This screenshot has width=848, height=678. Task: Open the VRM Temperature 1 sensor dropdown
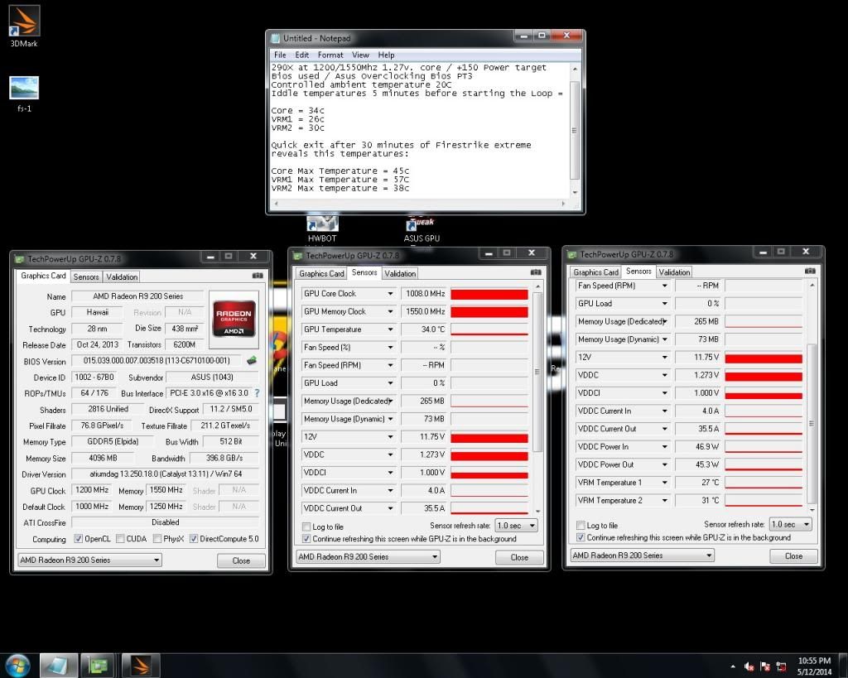point(664,483)
